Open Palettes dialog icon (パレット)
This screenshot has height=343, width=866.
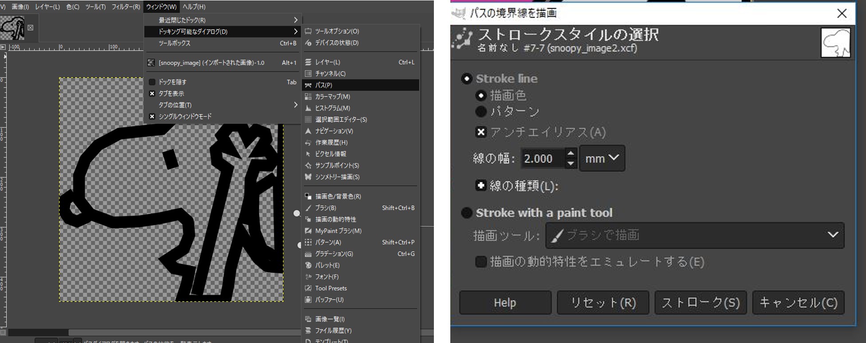(x=308, y=265)
